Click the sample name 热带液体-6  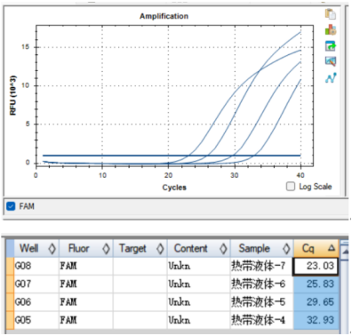coord(258,284)
